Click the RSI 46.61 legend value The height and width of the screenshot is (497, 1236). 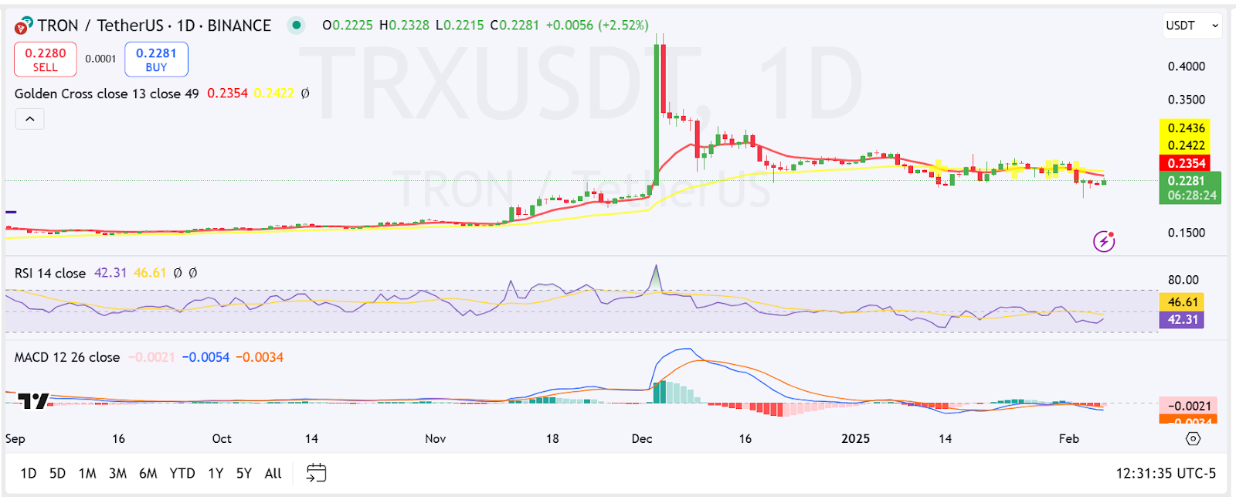point(150,273)
